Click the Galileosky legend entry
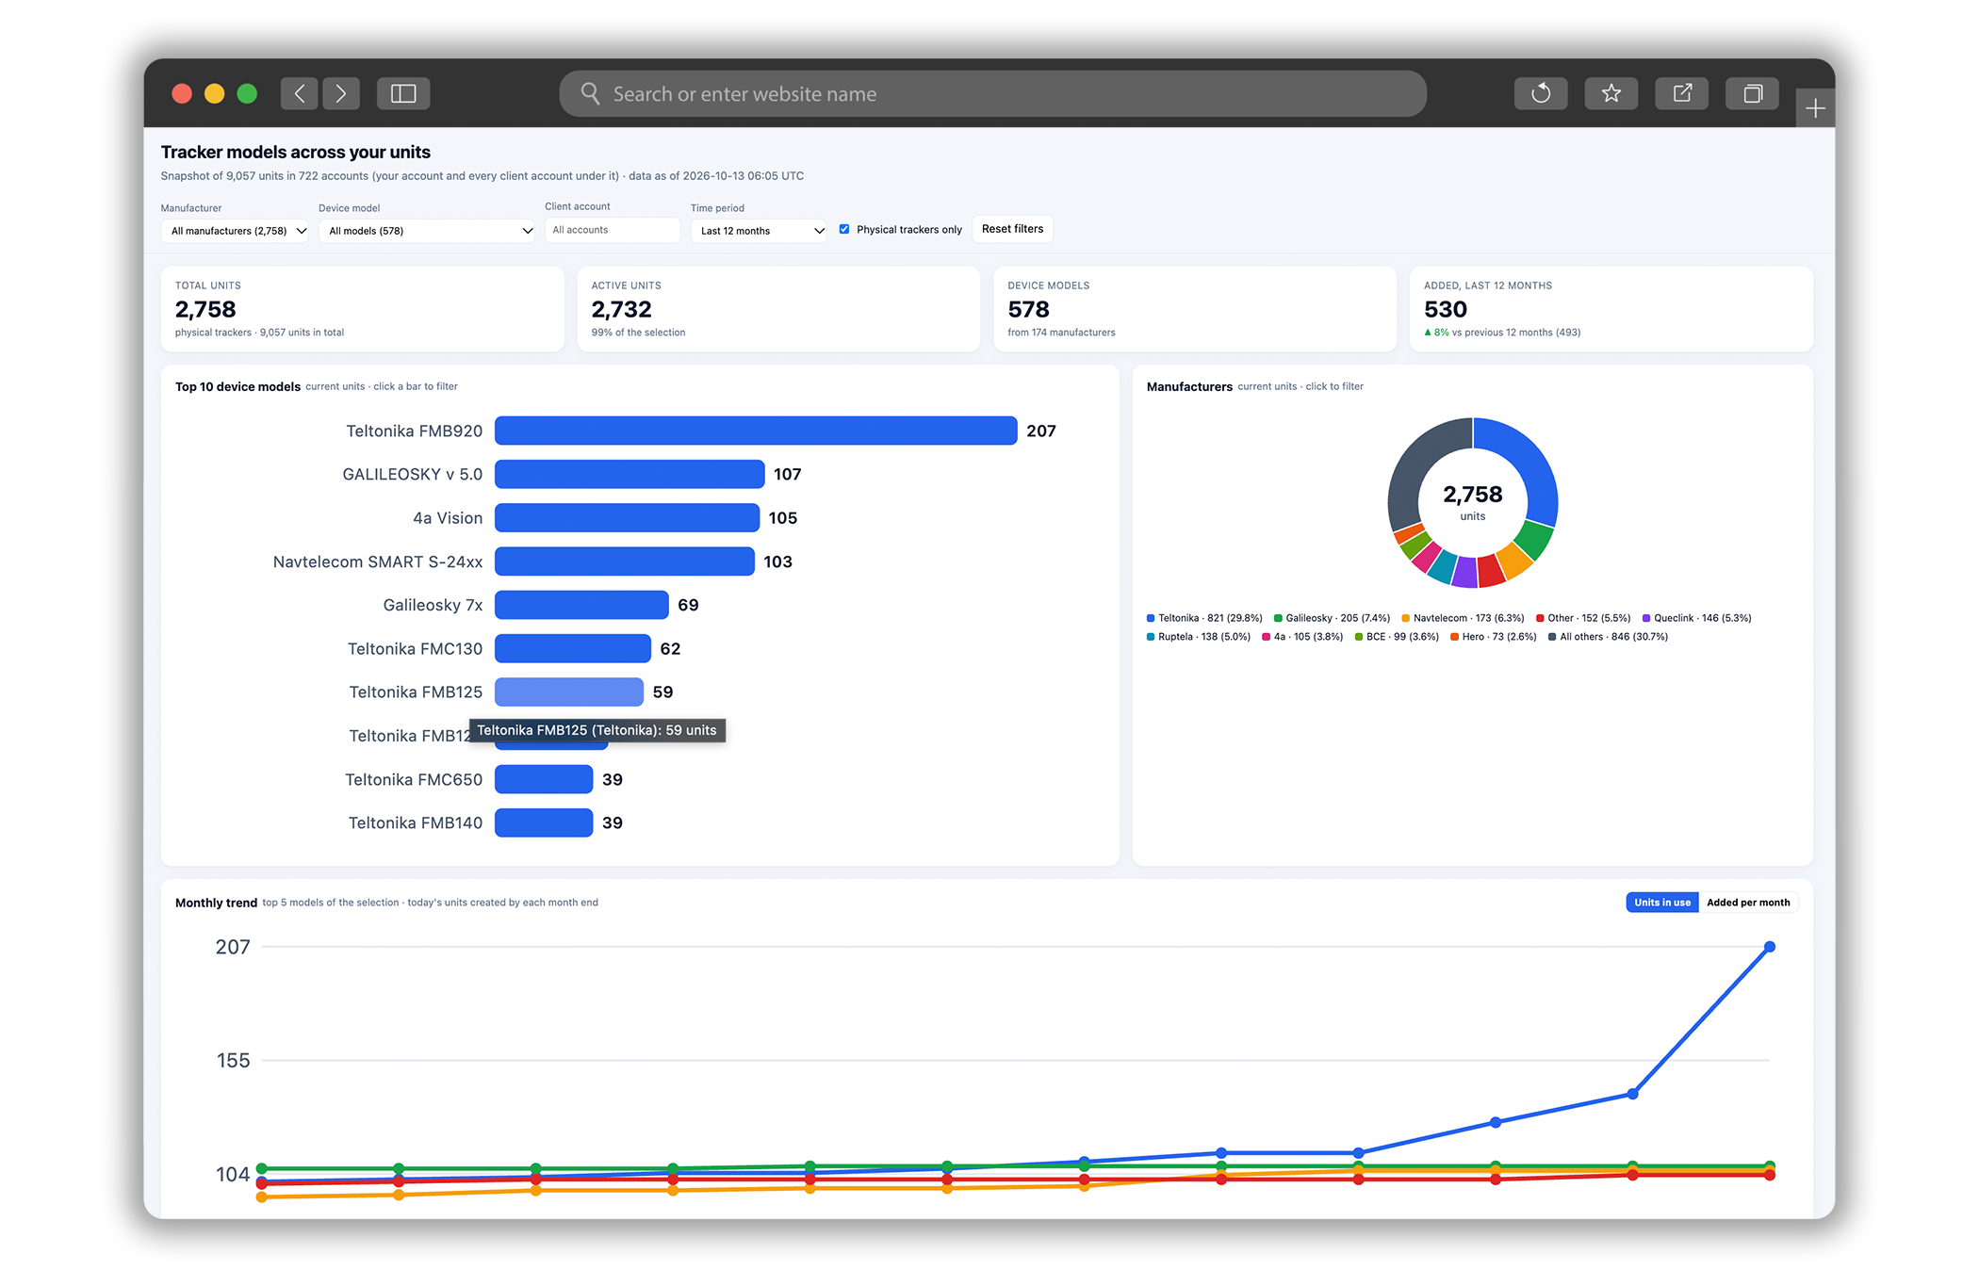The width and height of the screenshot is (1979, 1286). (x=1332, y=618)
